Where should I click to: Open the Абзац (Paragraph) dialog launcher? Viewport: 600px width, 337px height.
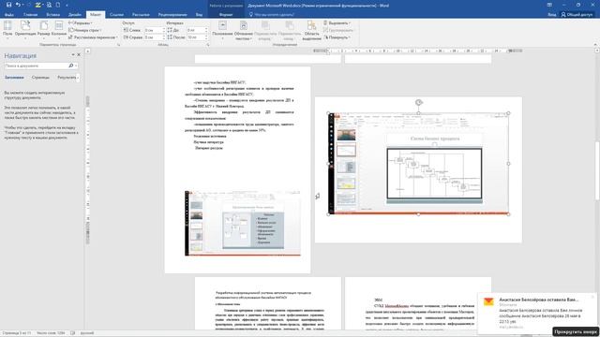click(208, 45)
